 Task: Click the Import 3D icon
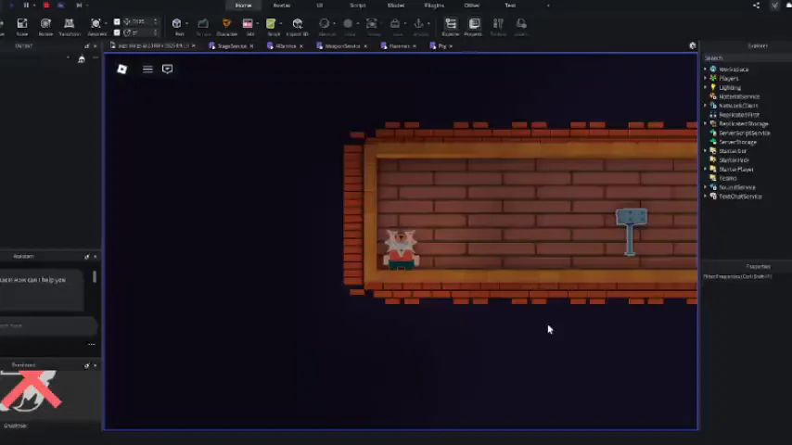tap(298, 23)
